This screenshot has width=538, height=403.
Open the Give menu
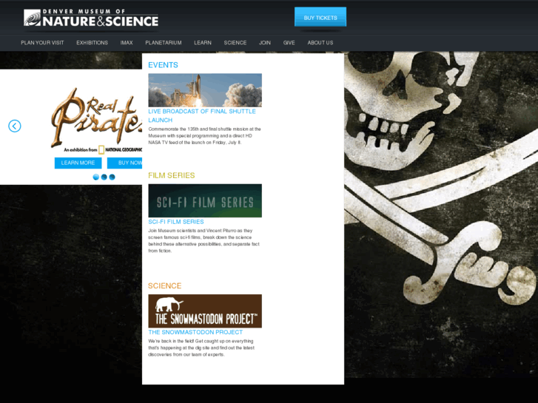tap(289, 43)
